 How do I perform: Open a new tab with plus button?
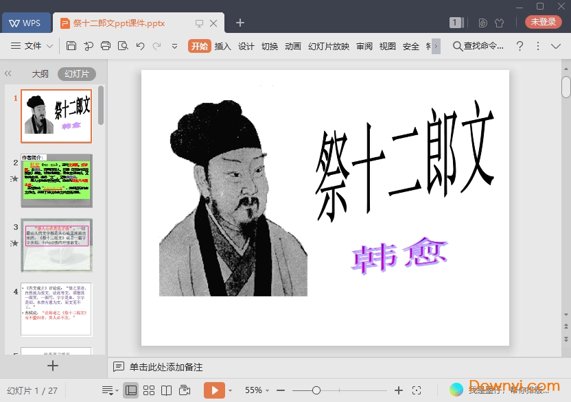coord(240,23)
